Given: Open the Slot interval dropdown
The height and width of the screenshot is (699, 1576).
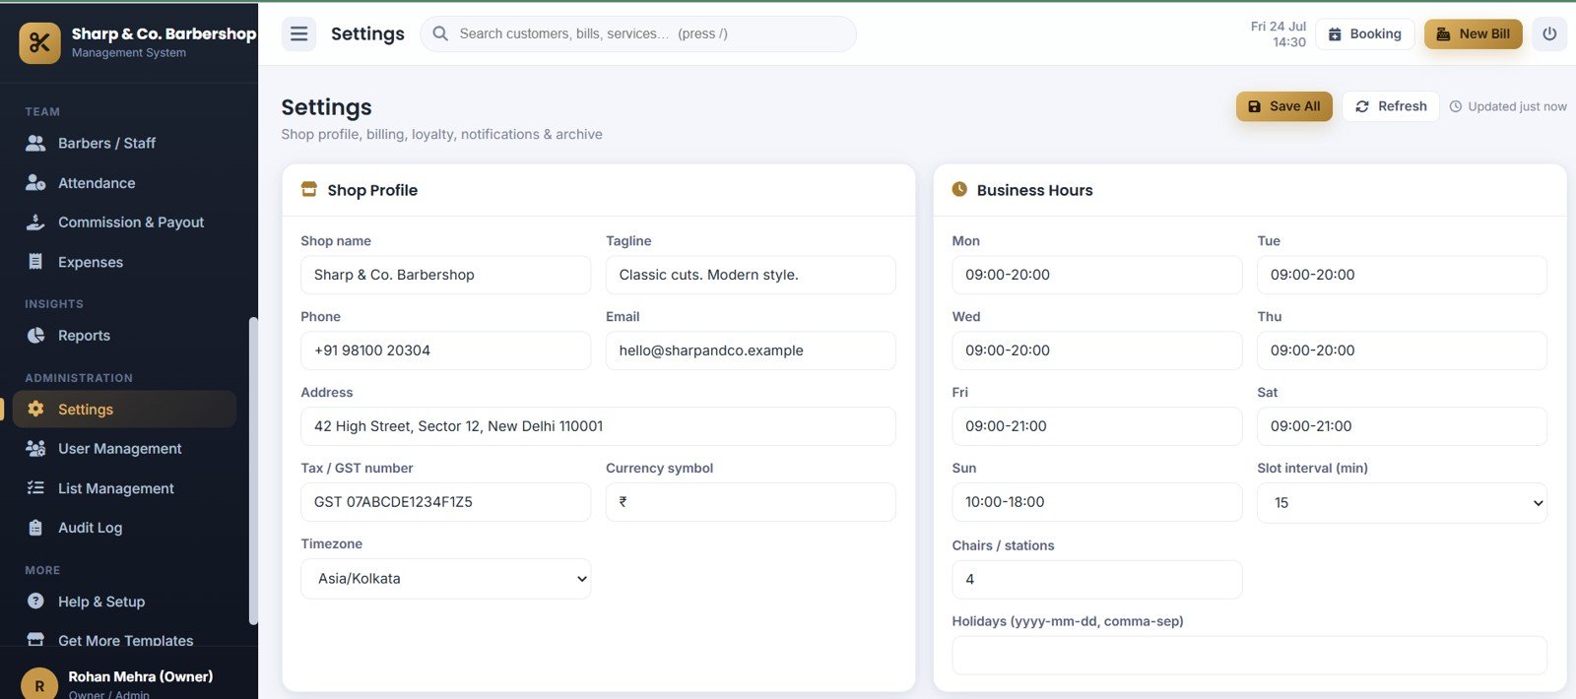Looking at the screenshot, I should pyautogui.click(x=1402, y=503).
